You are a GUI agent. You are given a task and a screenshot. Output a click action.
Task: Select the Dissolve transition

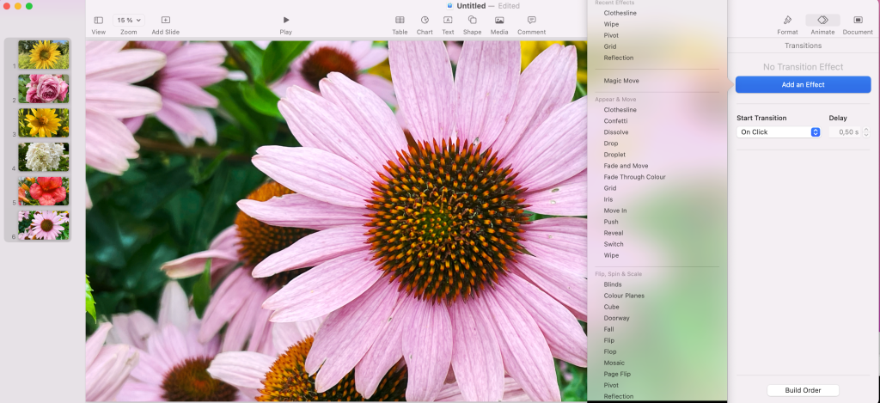(x=615, y=132)
